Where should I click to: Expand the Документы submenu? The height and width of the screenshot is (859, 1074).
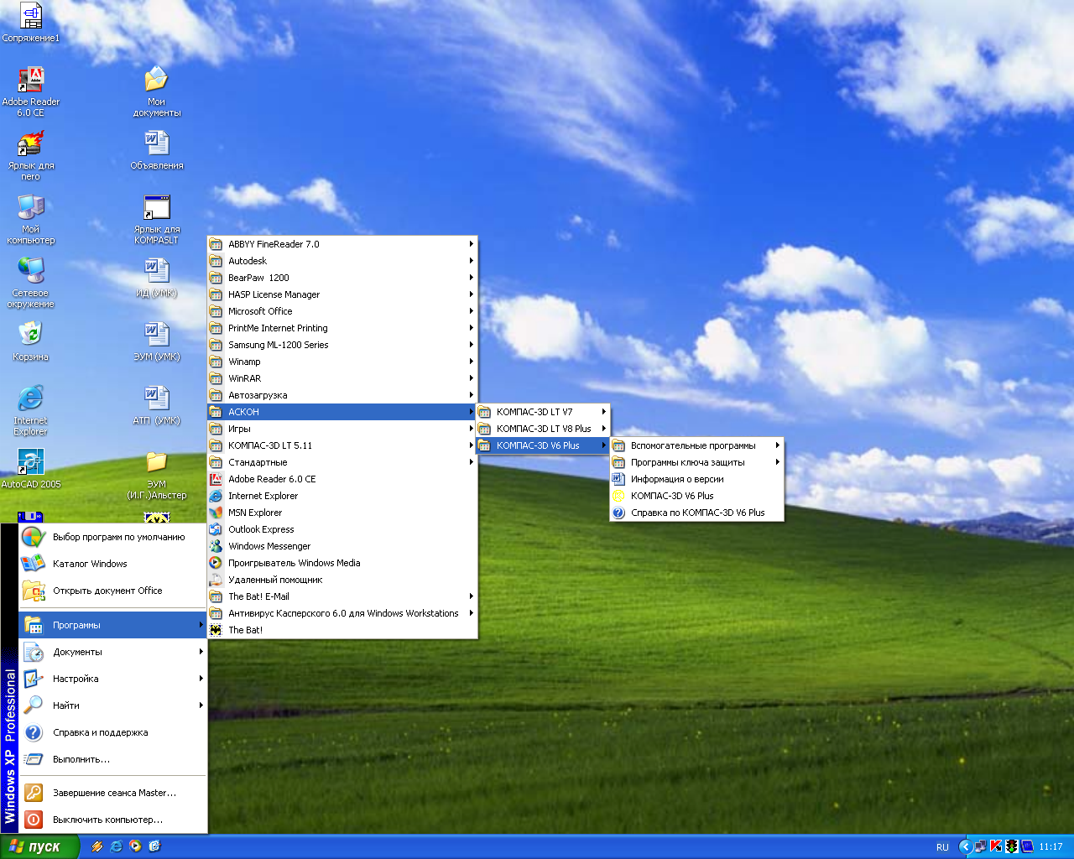[x=112, y=652]
